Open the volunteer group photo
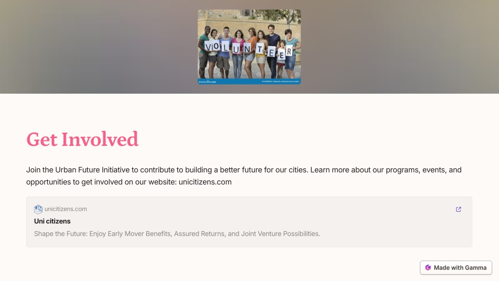Image resolution: width=499 pixels, height=281 pixels. pyautogui.click(x=249, y=47)
